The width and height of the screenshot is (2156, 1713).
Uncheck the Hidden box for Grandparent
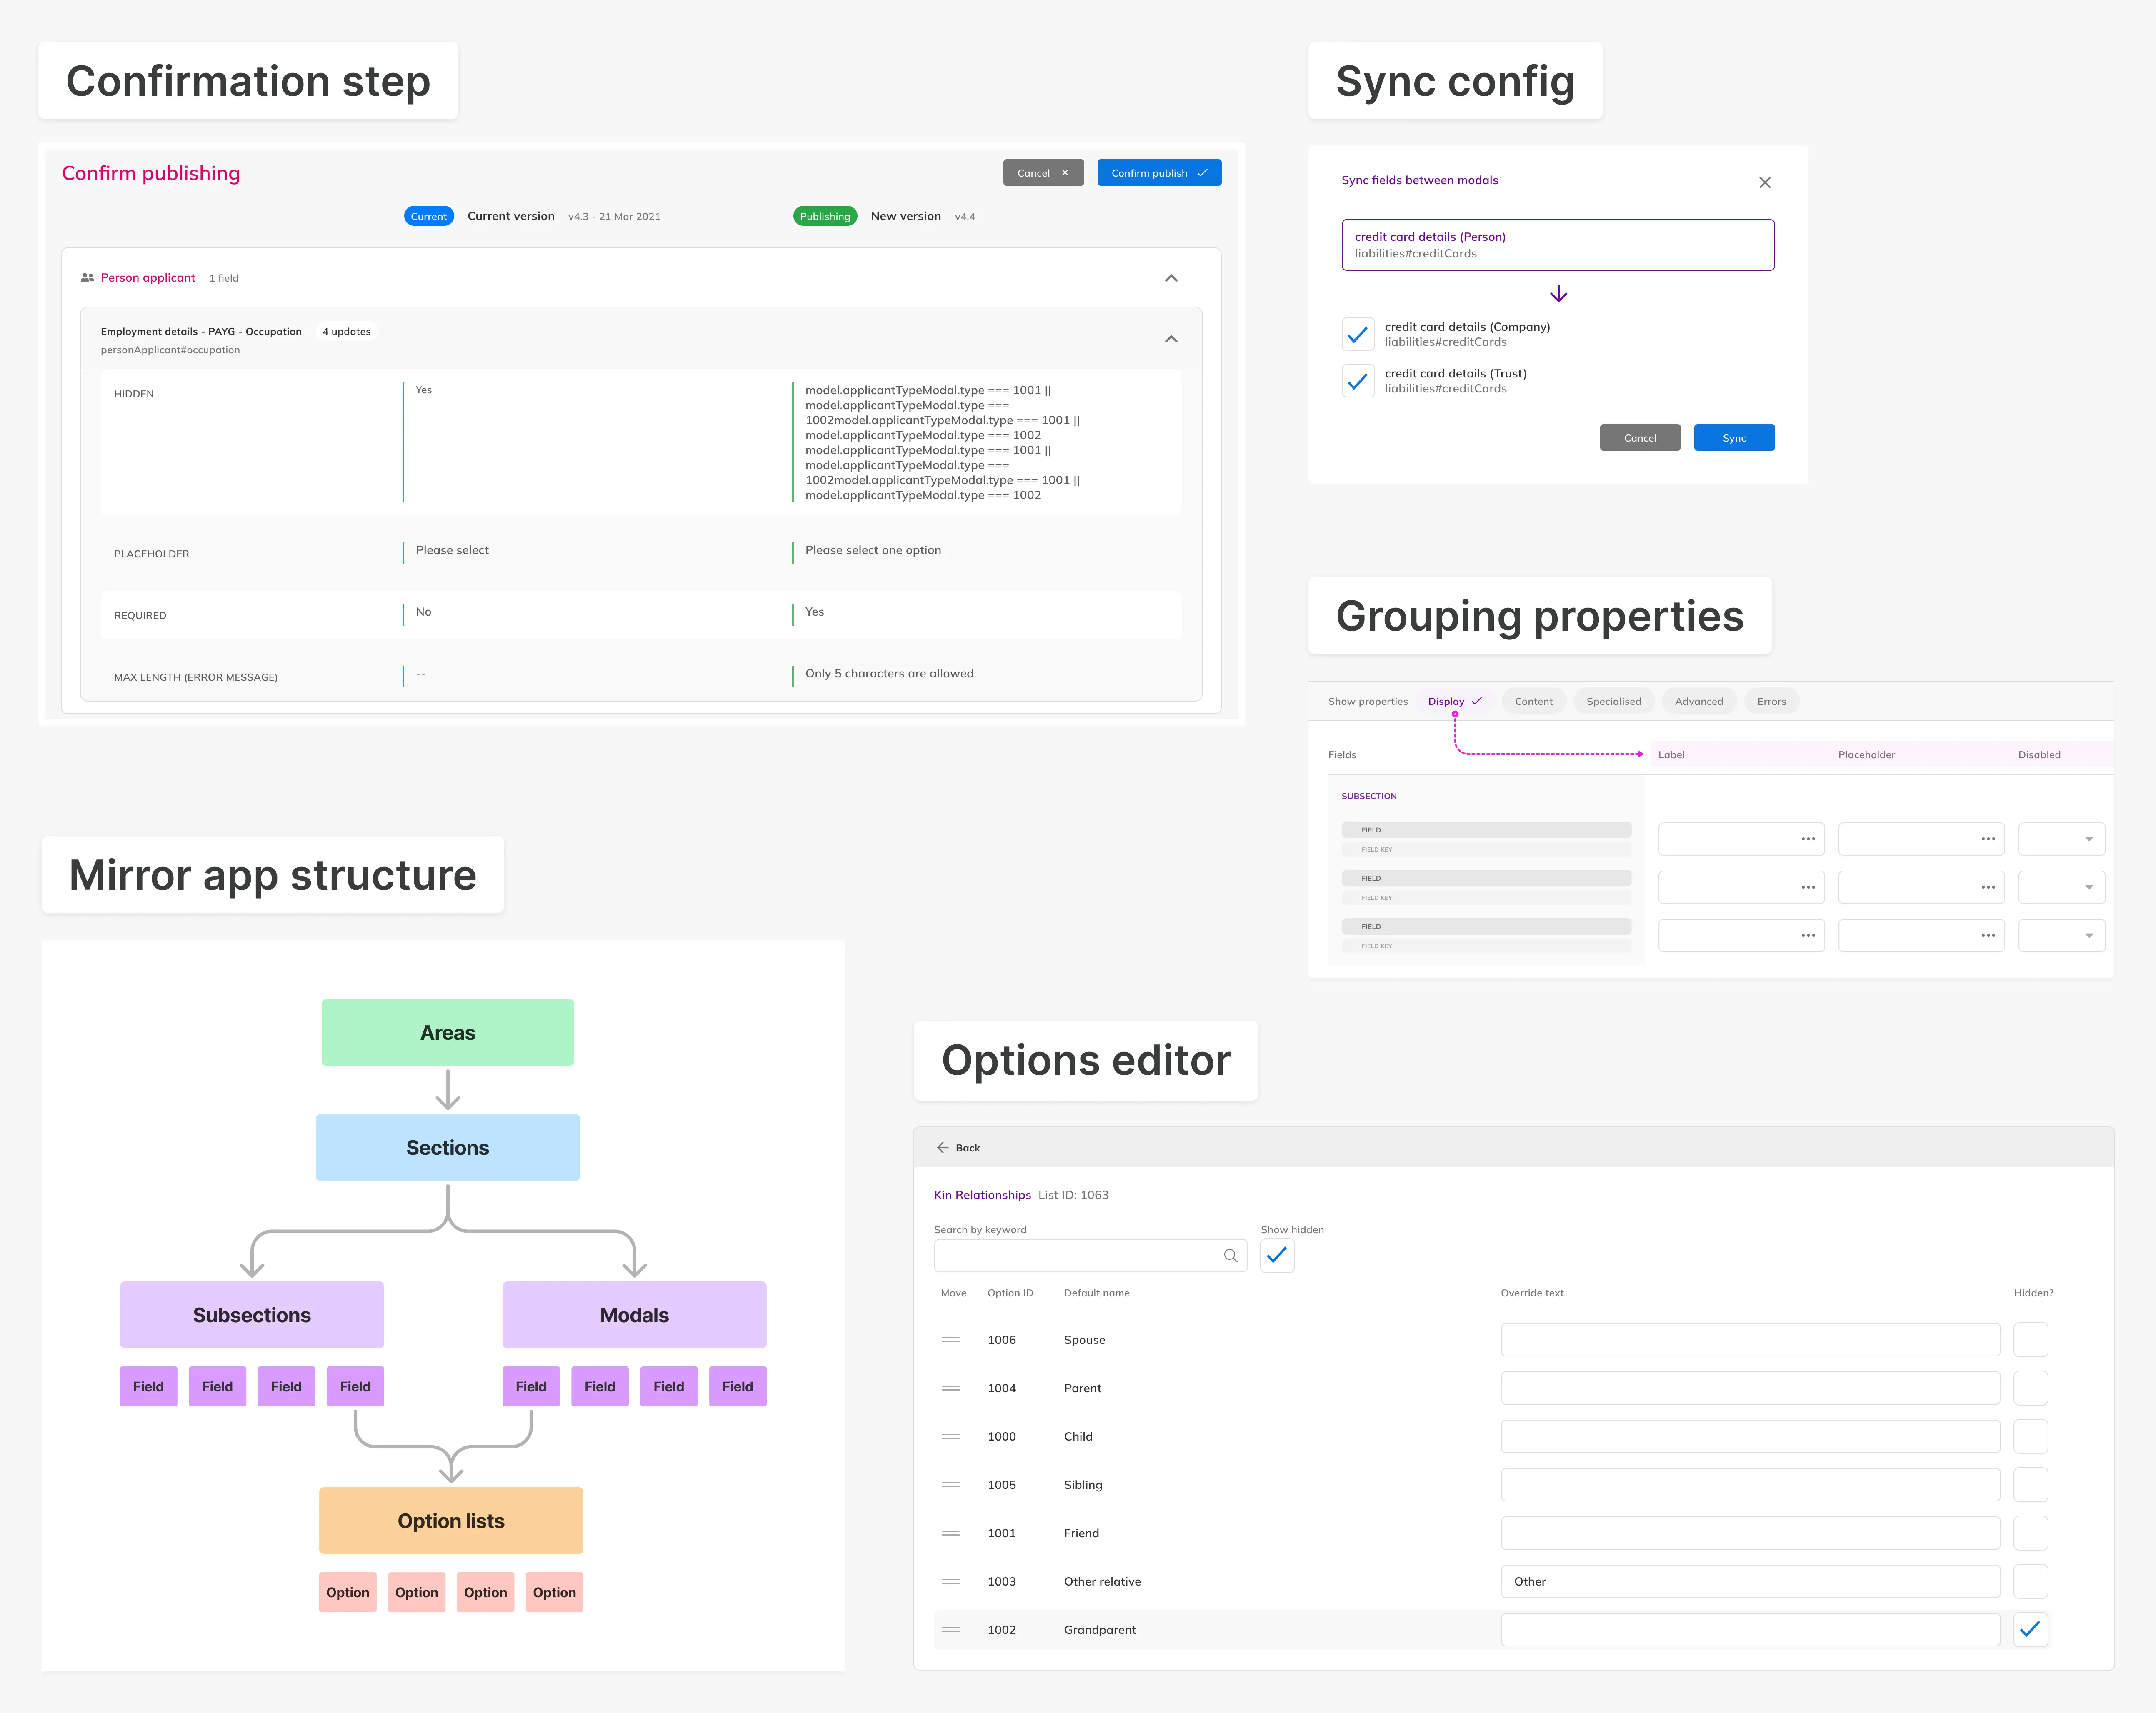2030,1630
